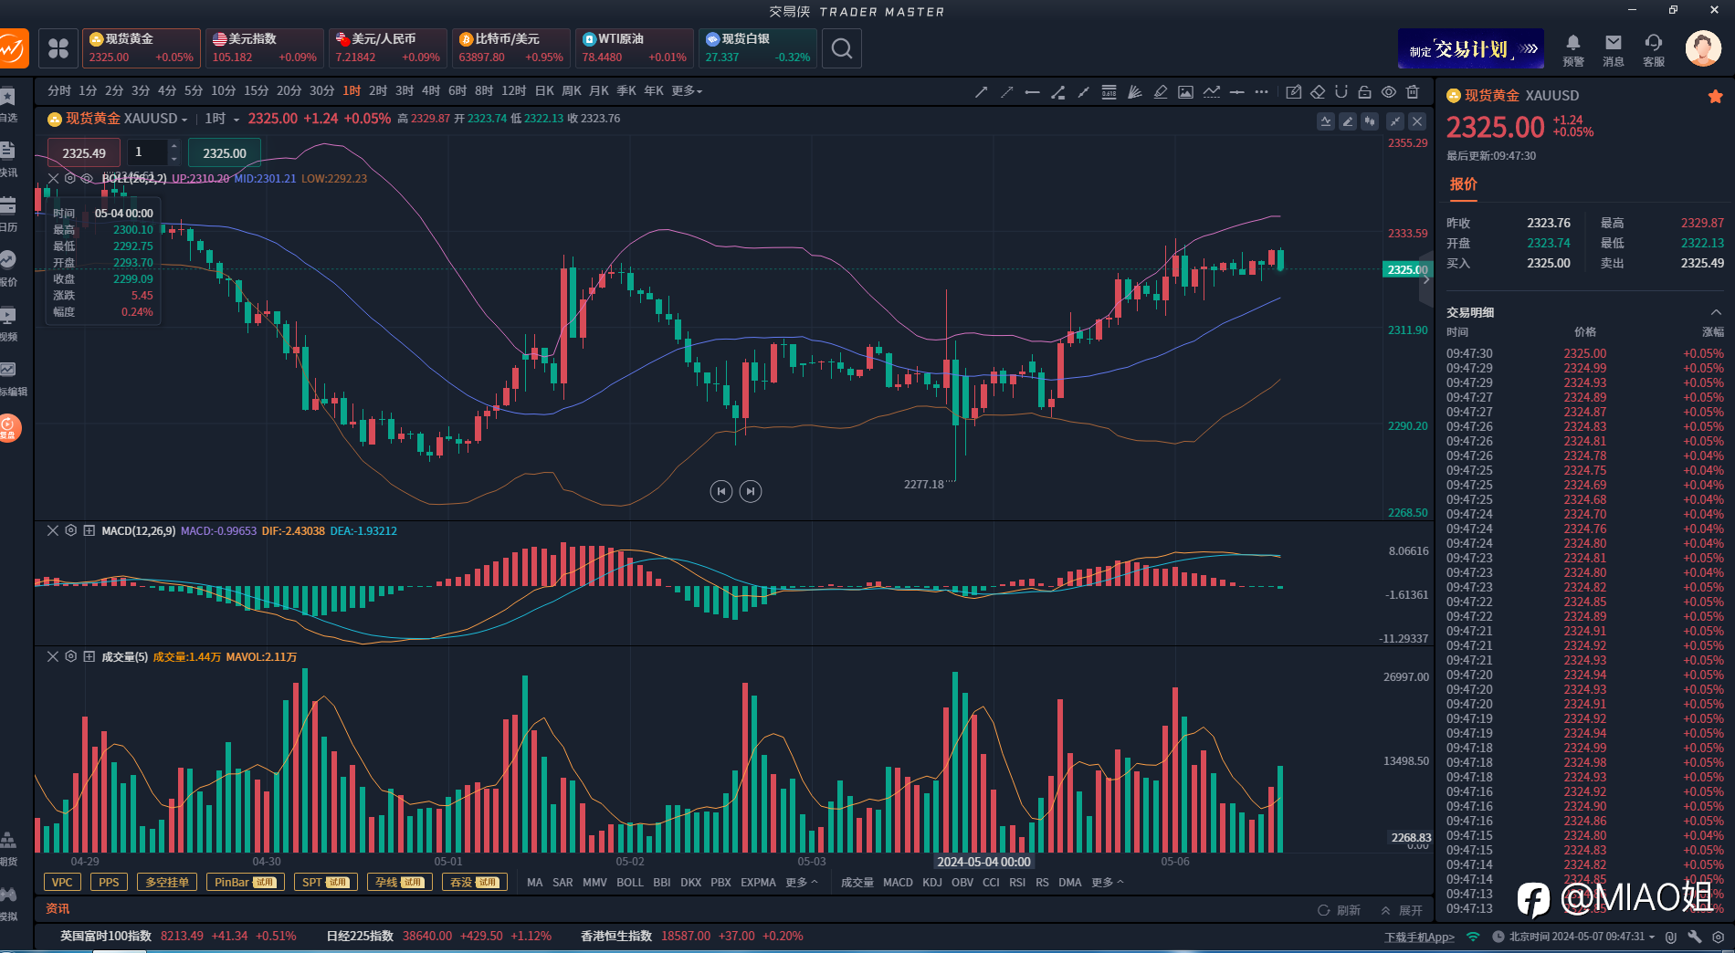Enable the VPC indicator button
This screenshot has width=1735, height=953.
click(62, 882)
